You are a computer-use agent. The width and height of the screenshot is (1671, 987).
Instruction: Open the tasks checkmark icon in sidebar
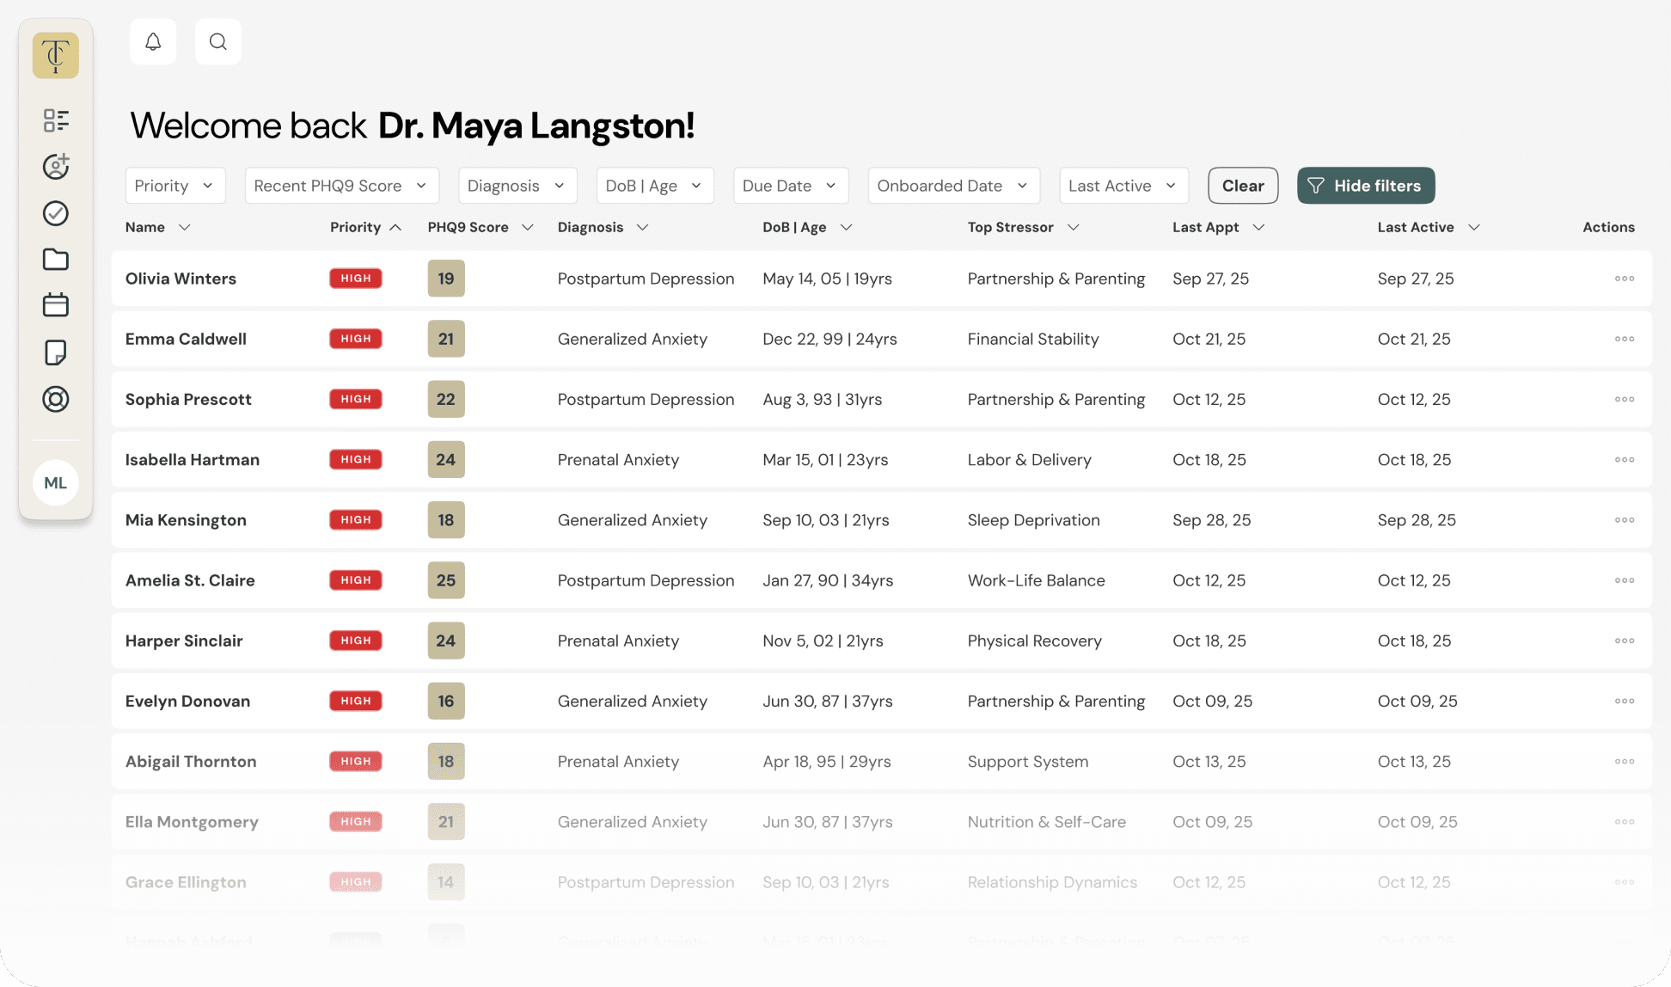point(56,213)
